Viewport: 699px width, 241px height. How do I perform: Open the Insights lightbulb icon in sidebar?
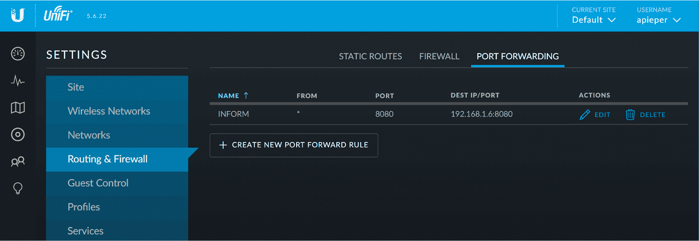click(18, 188)
